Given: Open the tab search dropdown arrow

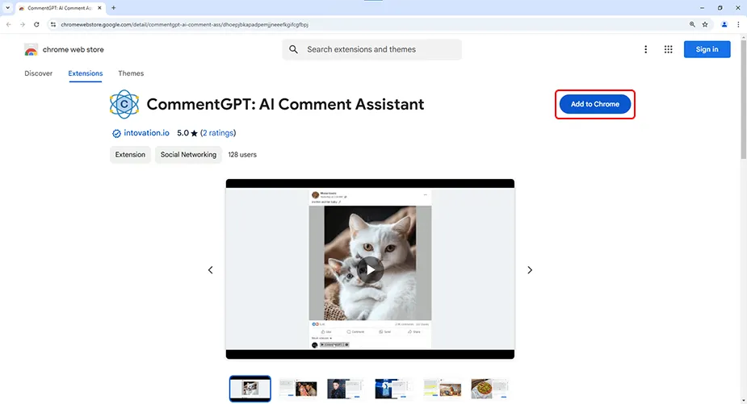Looking at the screenshot, I should (7, 7).
